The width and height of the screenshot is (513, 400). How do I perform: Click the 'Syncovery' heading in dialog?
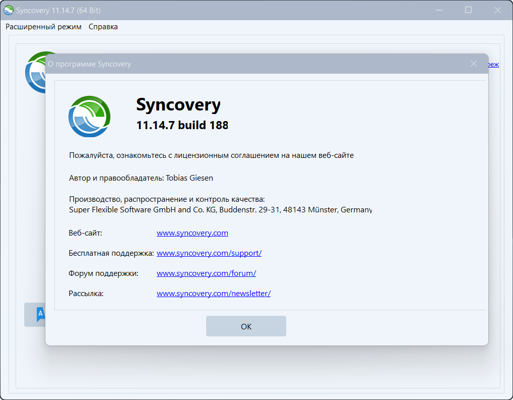(x=178, y=104)
